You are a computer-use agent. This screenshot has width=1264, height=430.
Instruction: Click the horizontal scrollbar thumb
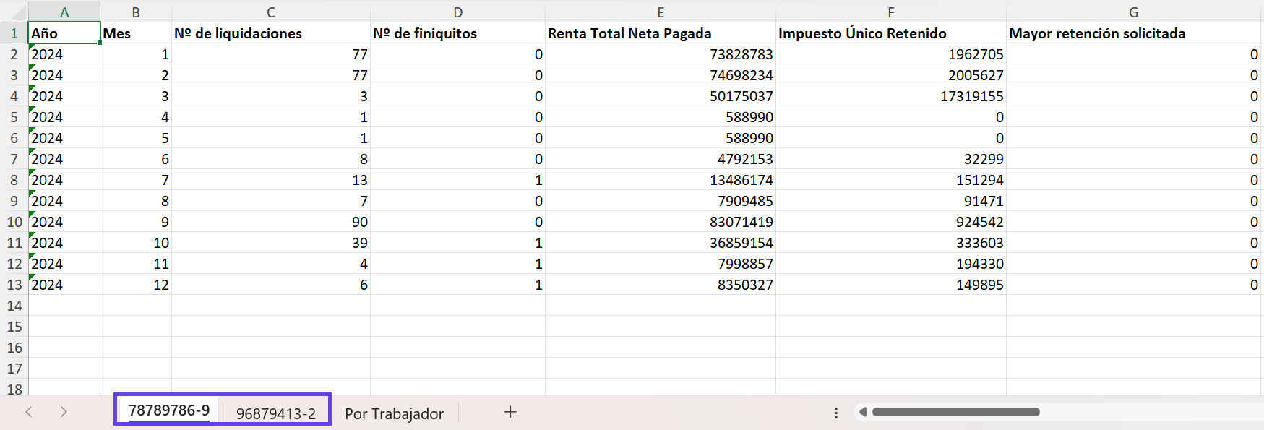(x=955, y=412)
